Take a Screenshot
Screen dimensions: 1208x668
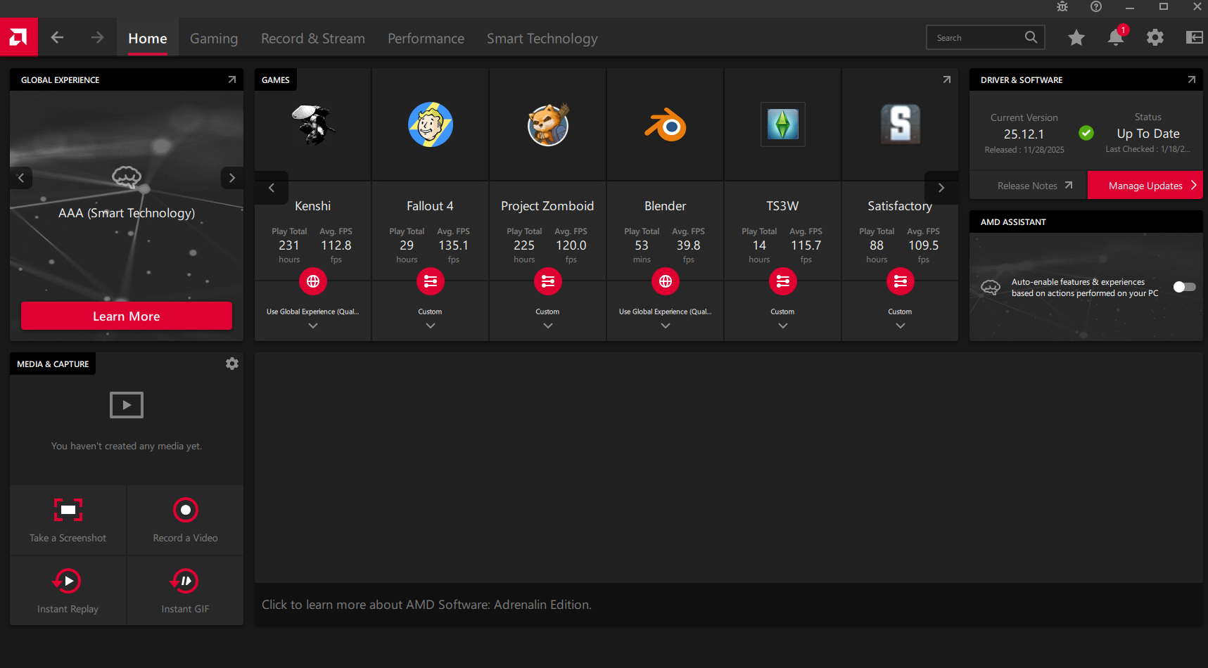pyautogui.click(x=68, y=520)
